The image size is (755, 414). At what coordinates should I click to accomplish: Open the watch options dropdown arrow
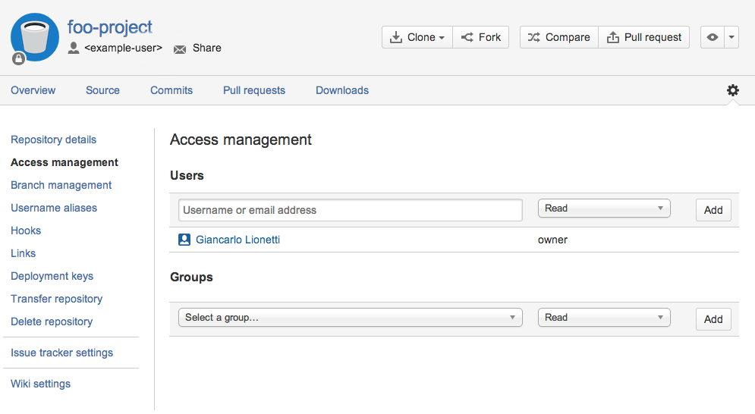pos(731,37)
